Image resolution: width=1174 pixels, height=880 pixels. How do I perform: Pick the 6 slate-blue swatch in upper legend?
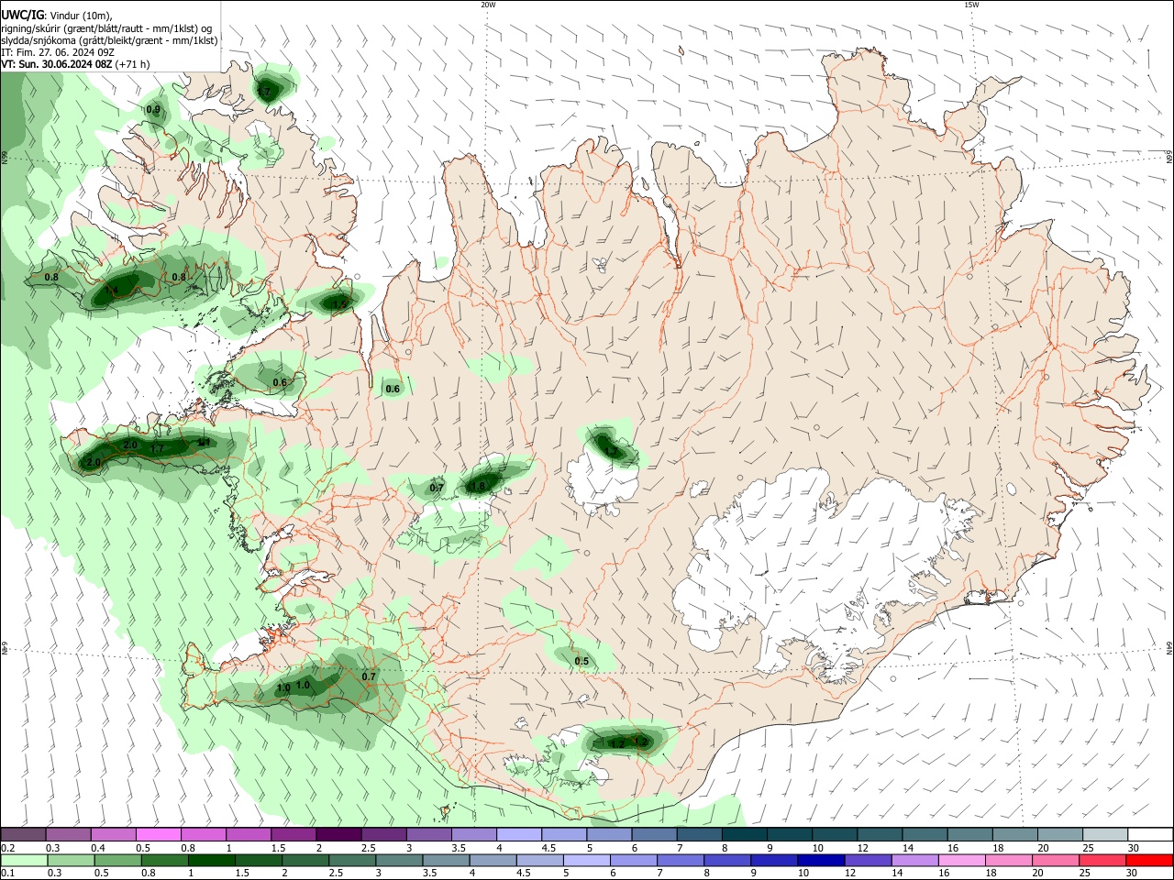(654, 835)
